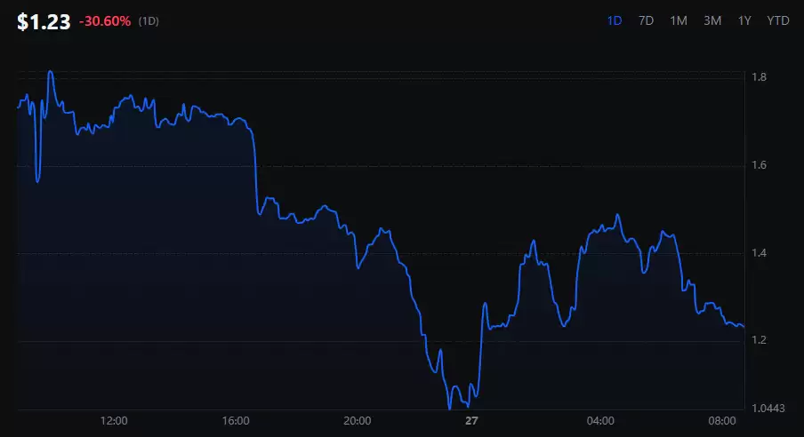Viewport: 804px width, 437px height.
Task: Click the 1.4 y-axis price label
Action: pyautogui.click(x=760, y=253)
